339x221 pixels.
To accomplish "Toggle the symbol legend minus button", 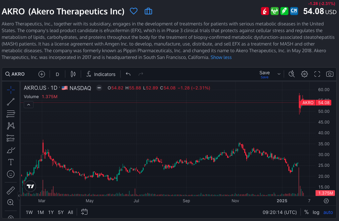I will (99, 88).
